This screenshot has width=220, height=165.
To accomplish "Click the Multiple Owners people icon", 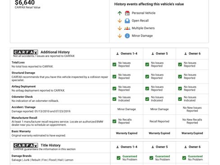I will click(x=127, y=28).
